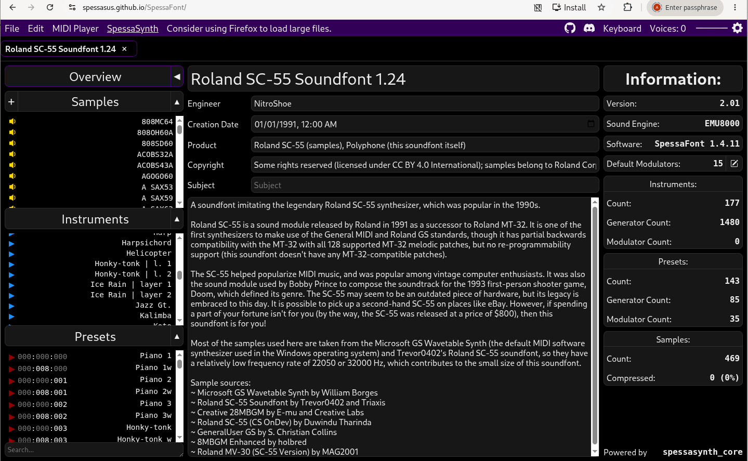Click the Enter passphrase profile button
This screenshot has height=461, width=748.
click(x=685, y=7)
